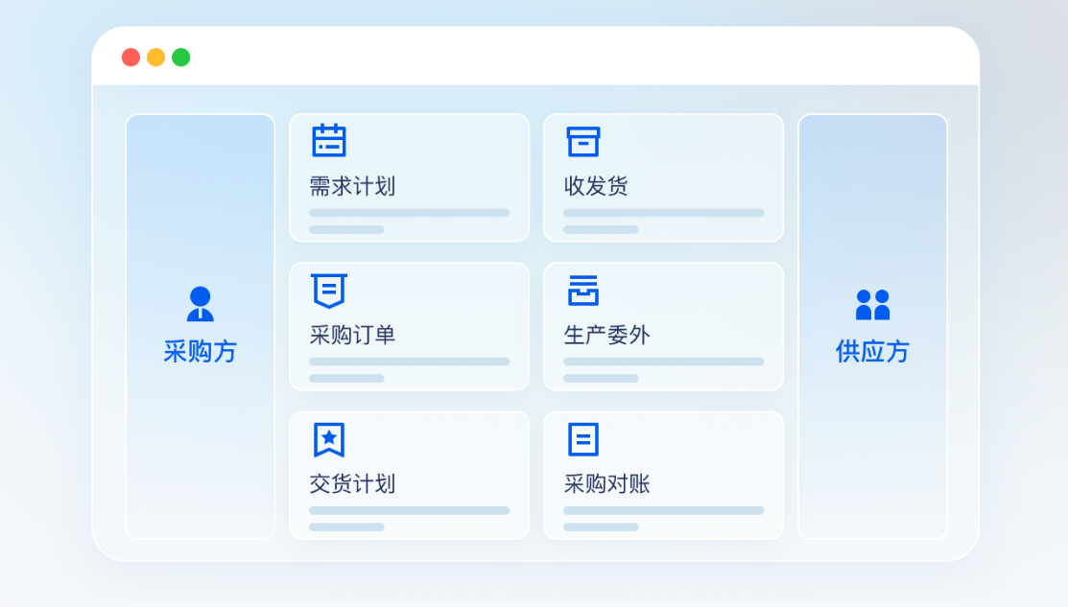Screen dimensions: 1068x607
Task: Click the 交货计划 label text
Action: [353, 484]
